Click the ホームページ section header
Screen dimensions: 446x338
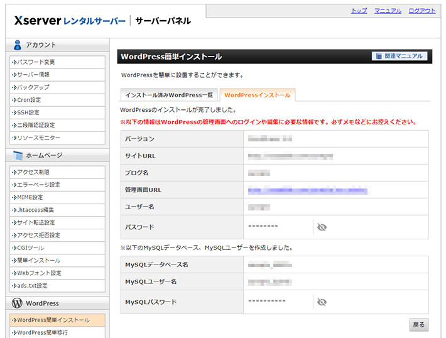pos(57,155)
